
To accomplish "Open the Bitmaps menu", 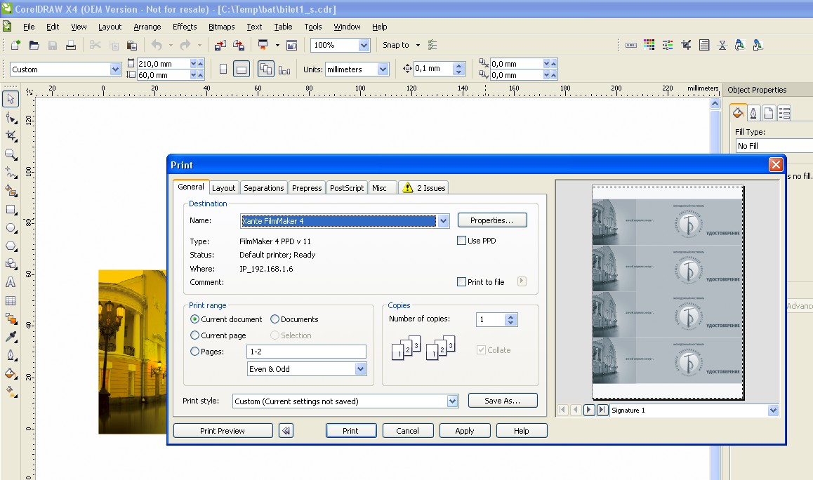I will (x=221, y=27).
